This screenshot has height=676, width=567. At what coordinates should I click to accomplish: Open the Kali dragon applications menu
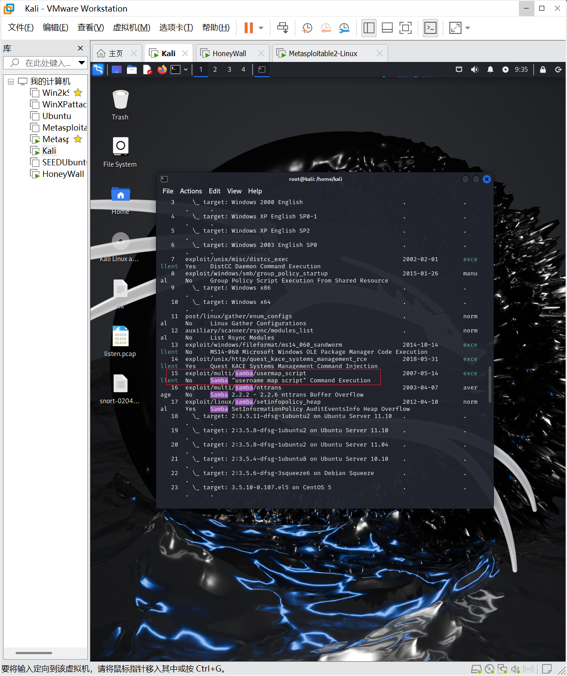tap(98, 69)
